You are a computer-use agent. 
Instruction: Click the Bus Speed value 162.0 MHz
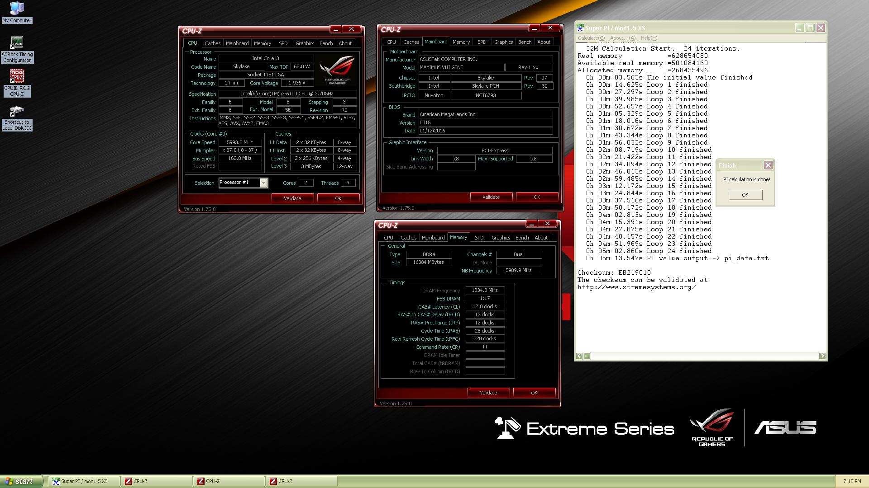(240, 159)
